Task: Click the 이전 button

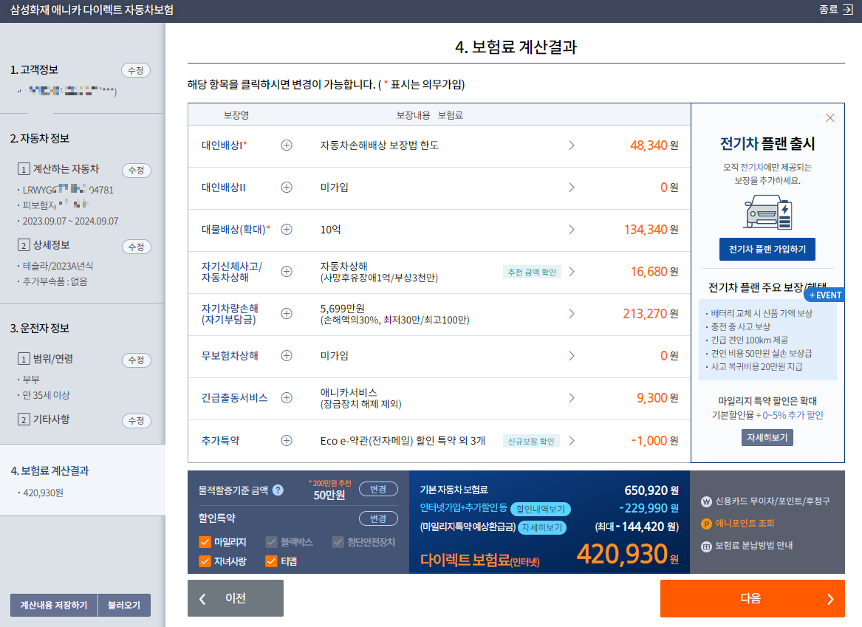Action: (236, 598)
